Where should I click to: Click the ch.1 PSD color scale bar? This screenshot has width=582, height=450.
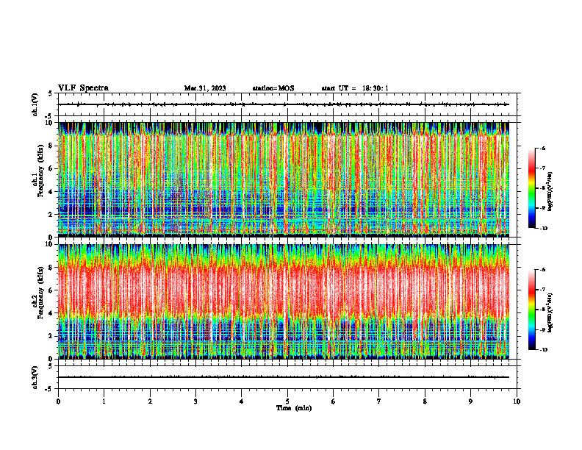click(532, 188)
